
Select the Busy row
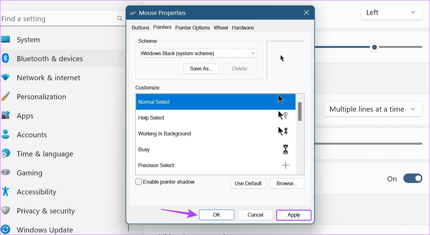coord(216,149)
